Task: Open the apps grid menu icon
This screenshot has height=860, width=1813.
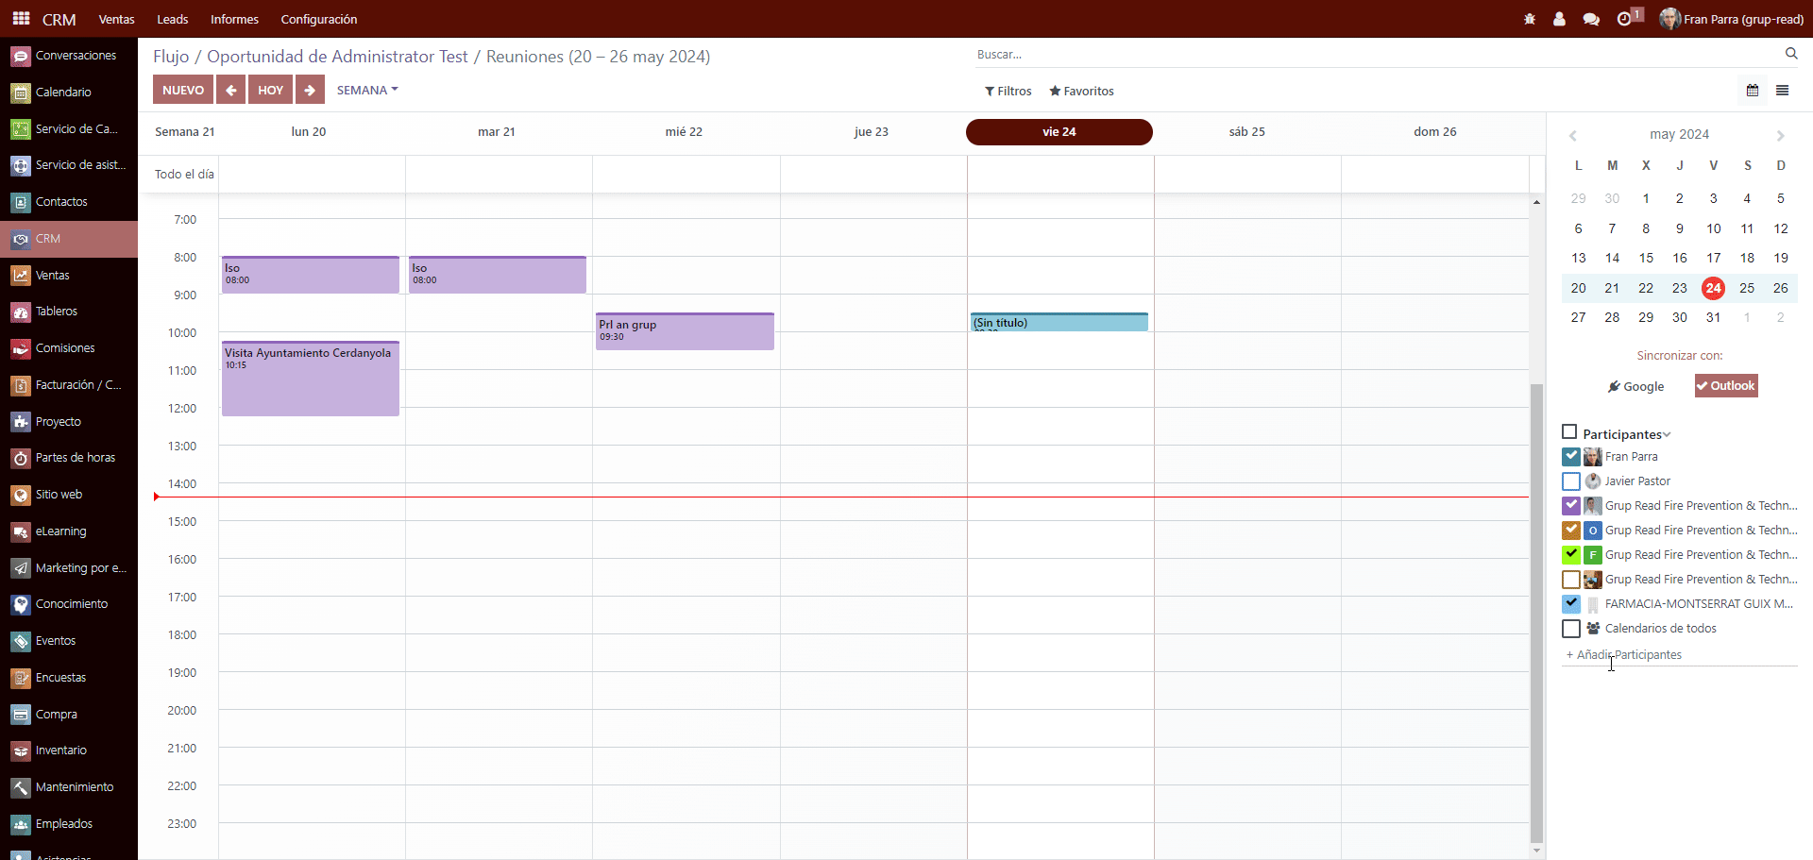Action: point(21,19)
